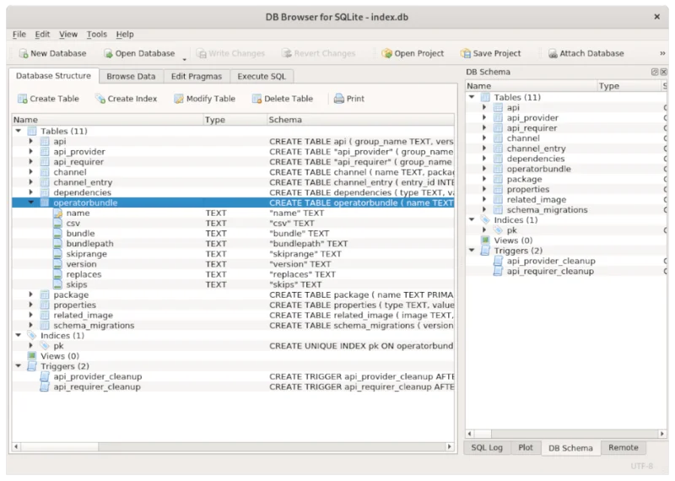Viewport: 675px width, 481px height.
Task: Switch to the Edit Pragmas tab
Action: pos(197,76)
